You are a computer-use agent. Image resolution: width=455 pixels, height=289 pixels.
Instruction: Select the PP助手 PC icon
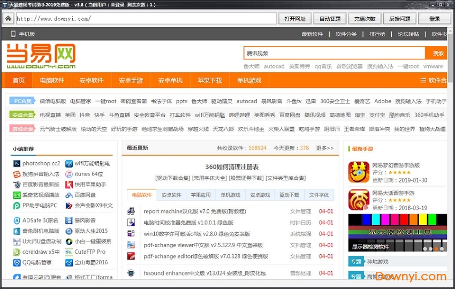point(17,206)
